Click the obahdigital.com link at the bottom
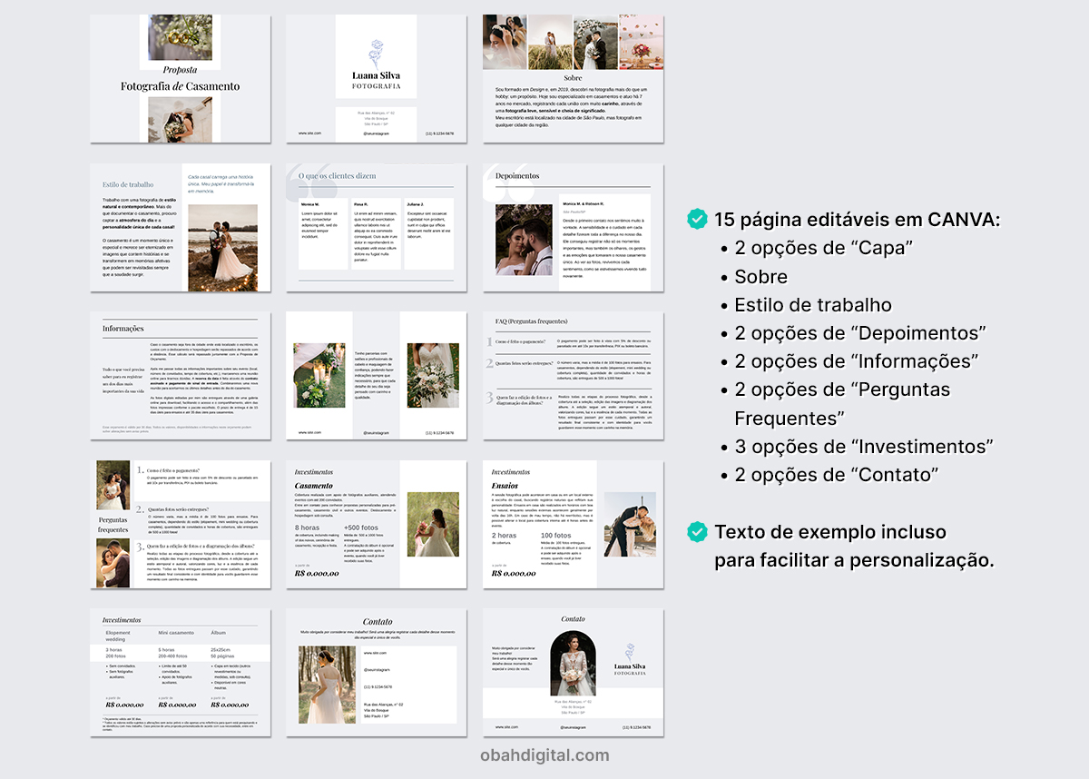 click(544, 755)
